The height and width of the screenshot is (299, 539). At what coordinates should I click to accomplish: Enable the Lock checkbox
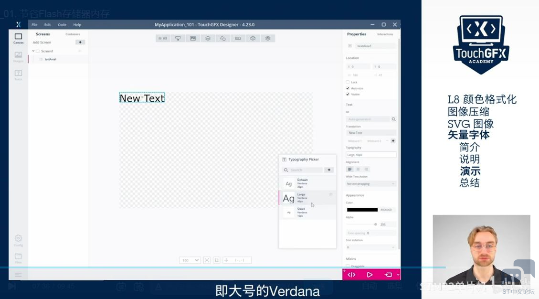348,82
